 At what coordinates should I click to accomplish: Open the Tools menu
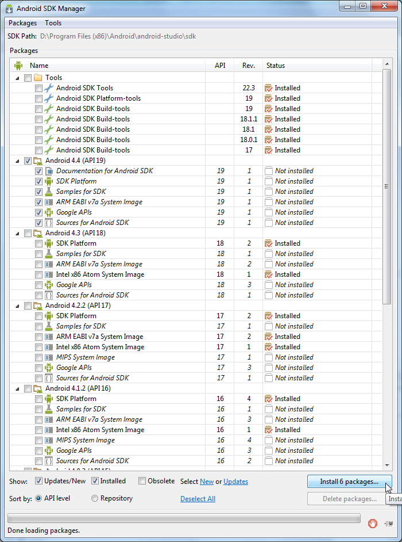click(53, 23)
